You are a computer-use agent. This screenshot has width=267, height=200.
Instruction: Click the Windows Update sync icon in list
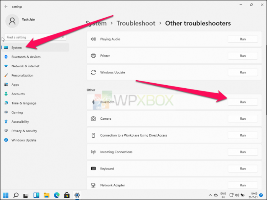click(x=93, y=72)
